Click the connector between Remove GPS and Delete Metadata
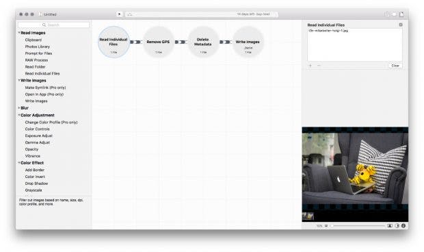Viewport: 424px width, 252px height. 181,42
